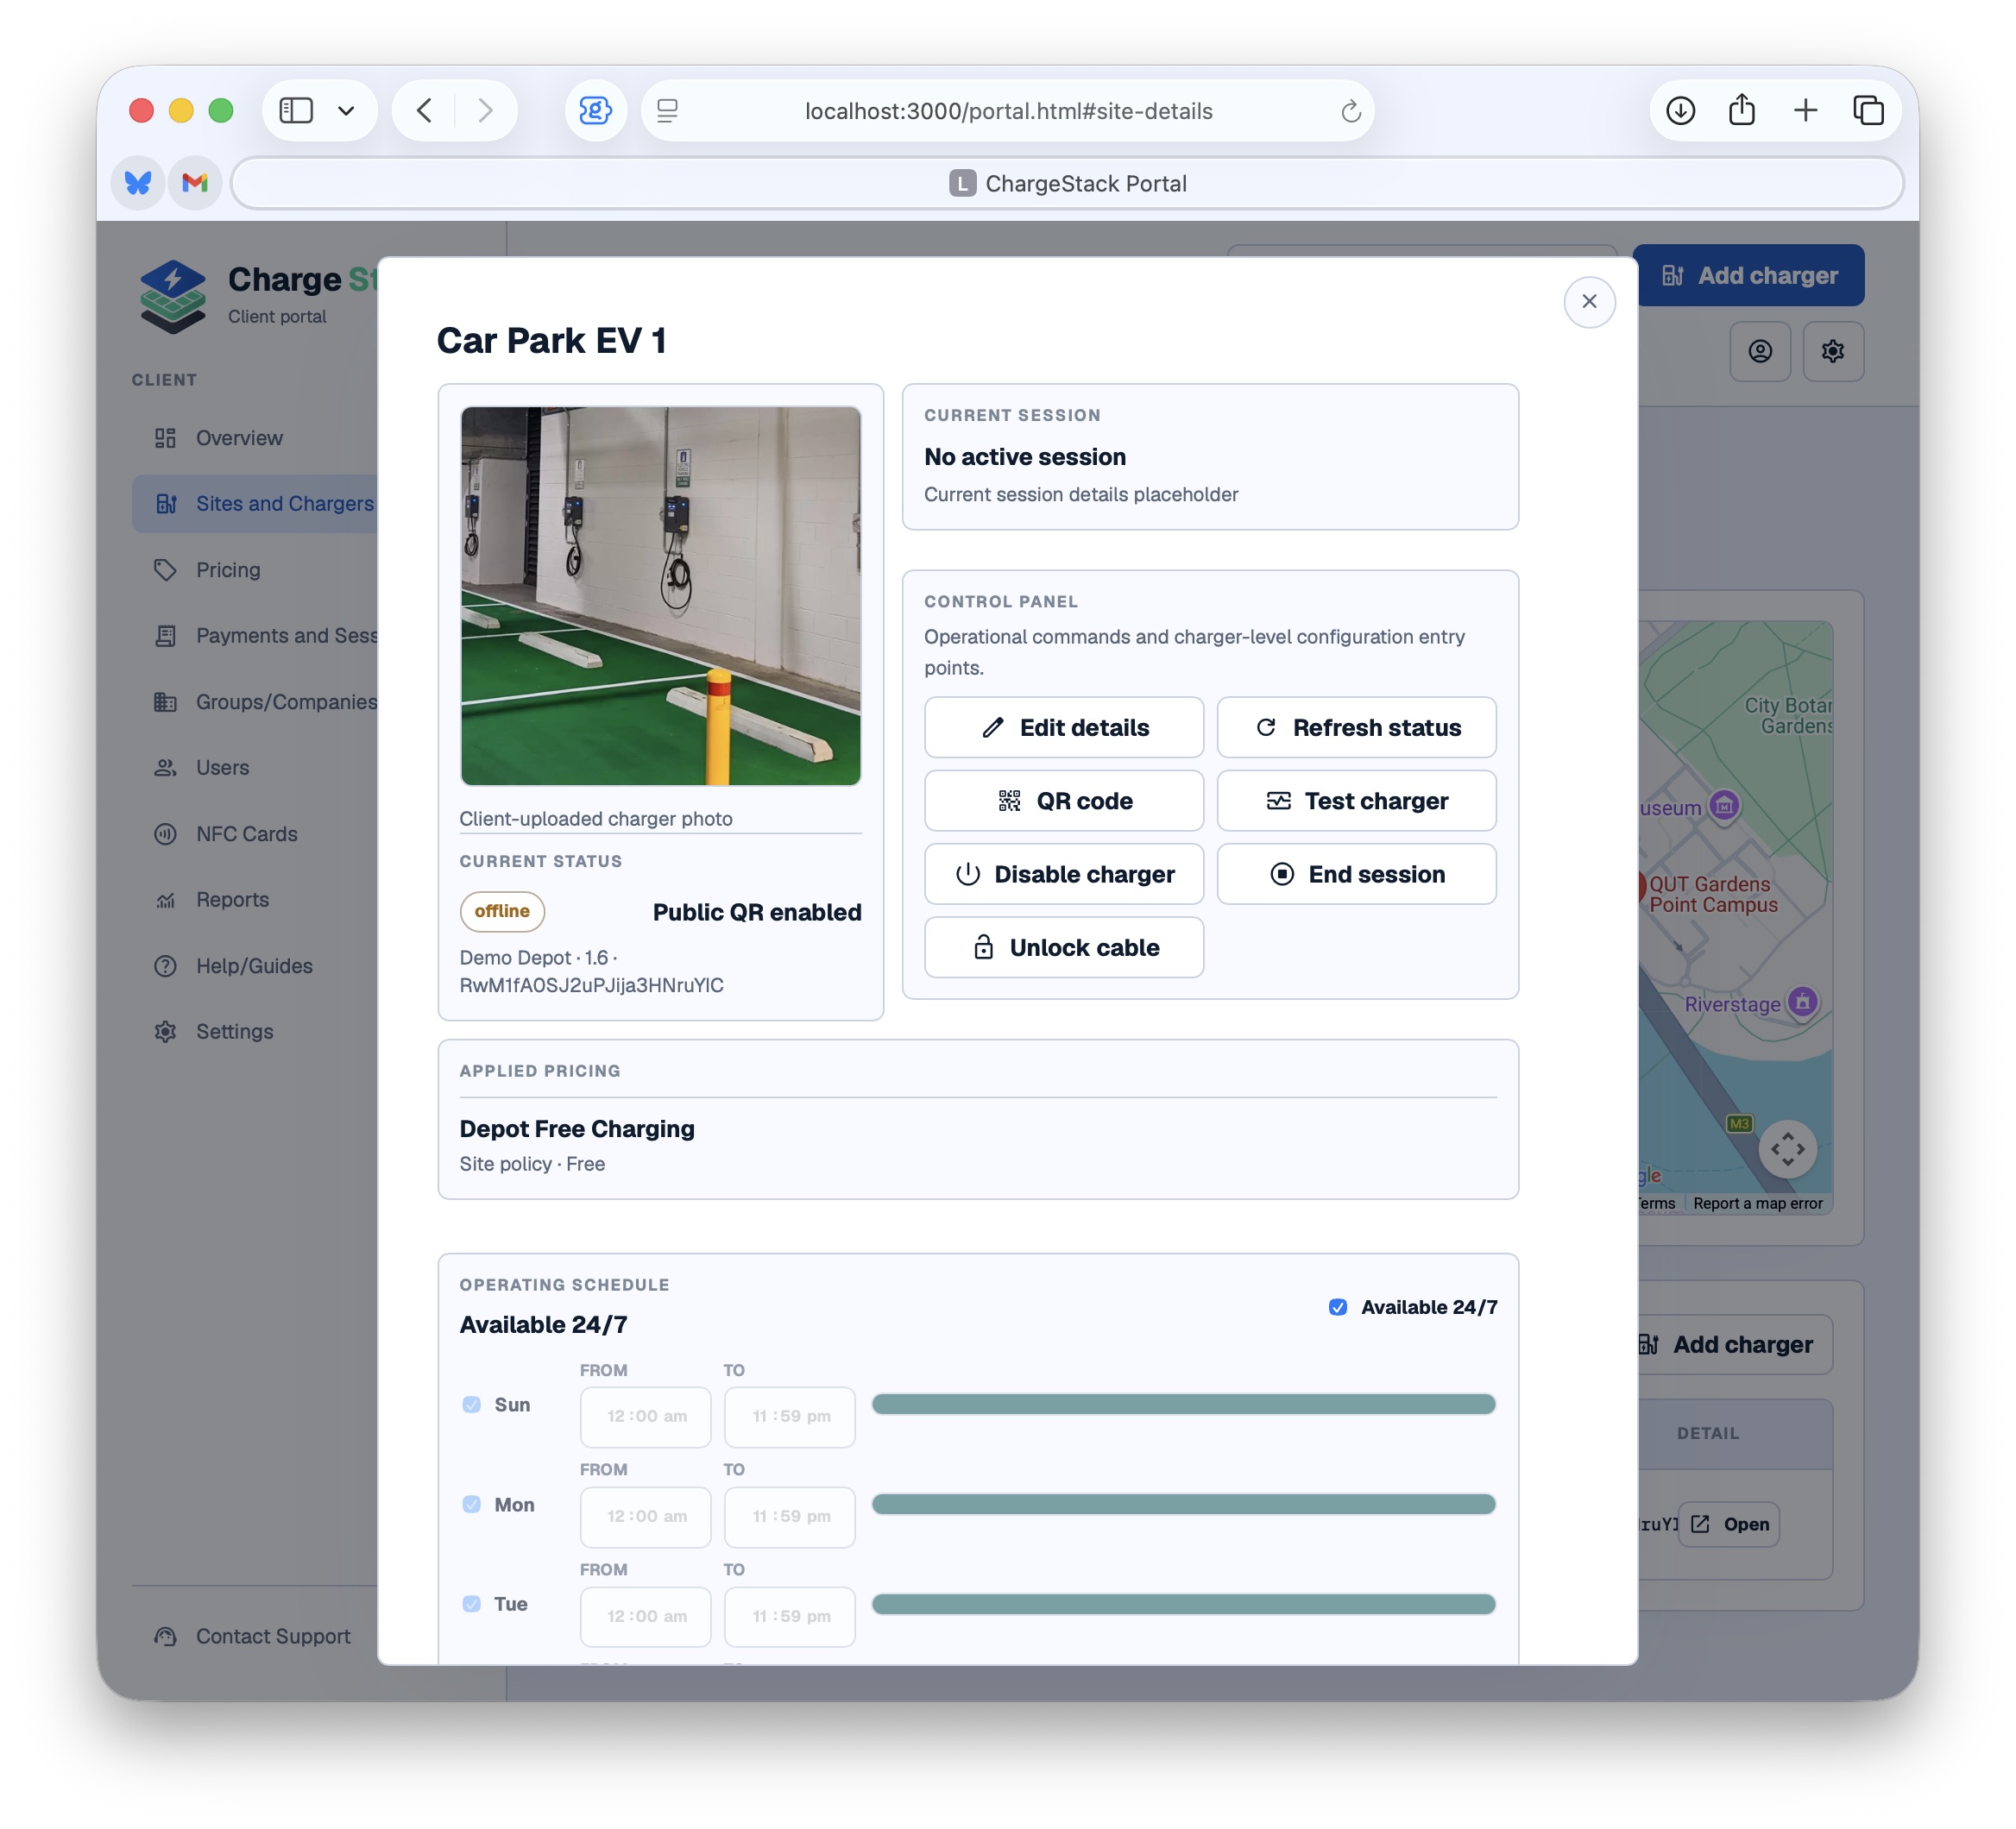Click Mon TO time field
The image size is (2016, 1829).
(790, 1516)
